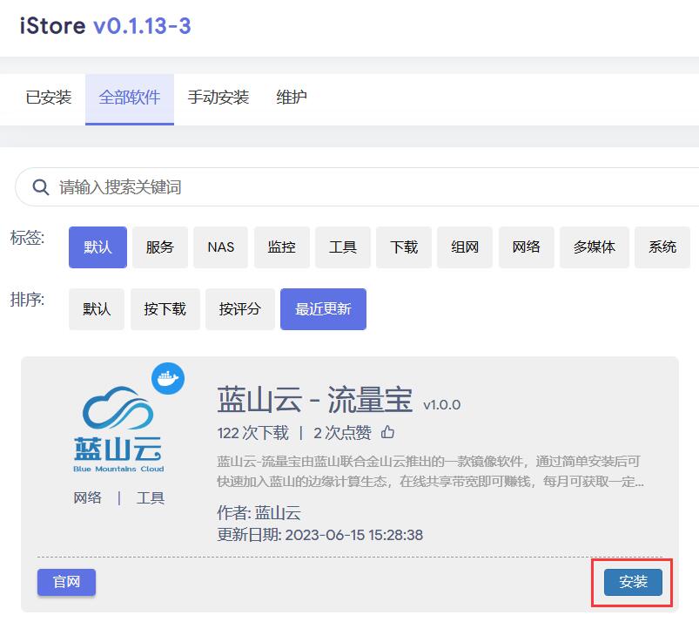Sort apps by 按下载

[x=165, y=309]
